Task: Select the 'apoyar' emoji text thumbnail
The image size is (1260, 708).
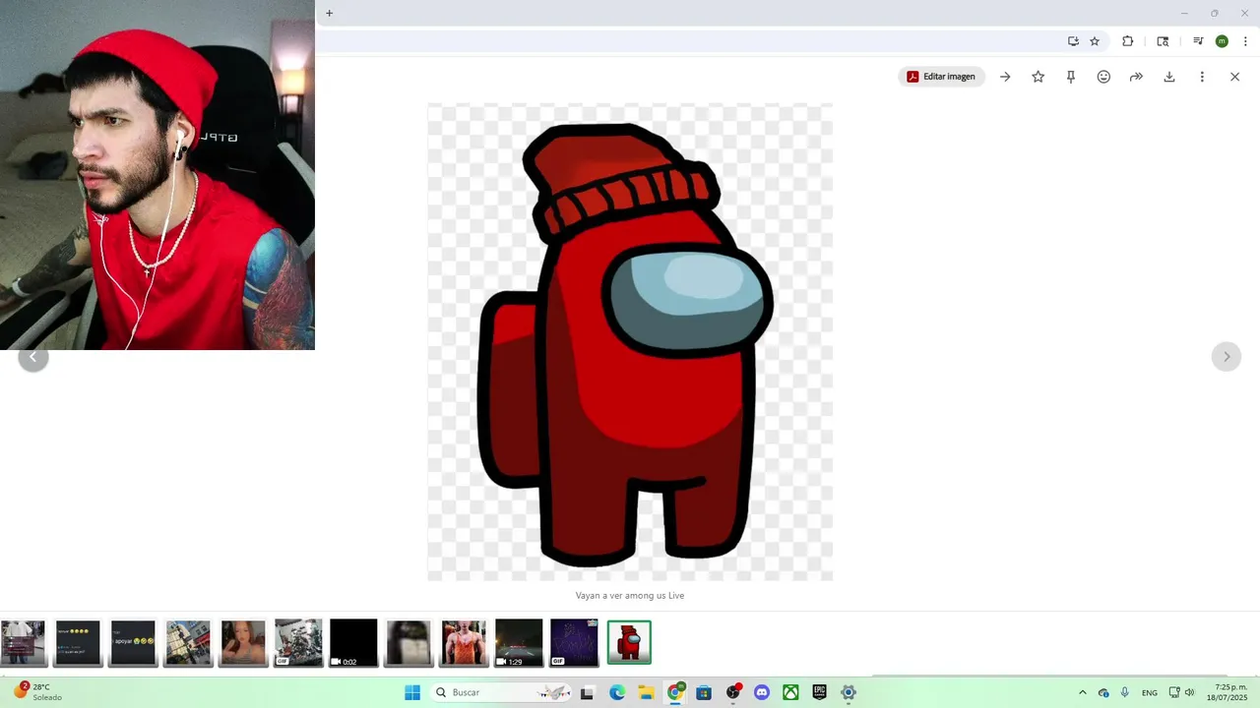Action: pyautogui.click(x=133, y=642)
